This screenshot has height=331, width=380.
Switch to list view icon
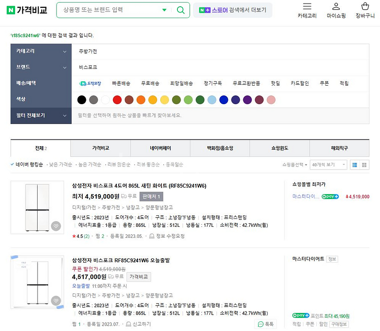(355, 165)
